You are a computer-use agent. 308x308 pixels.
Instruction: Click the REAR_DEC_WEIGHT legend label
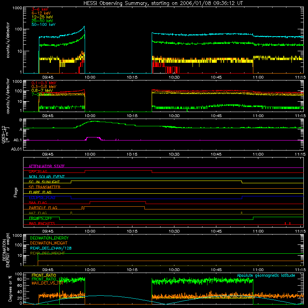click(47, 253)
